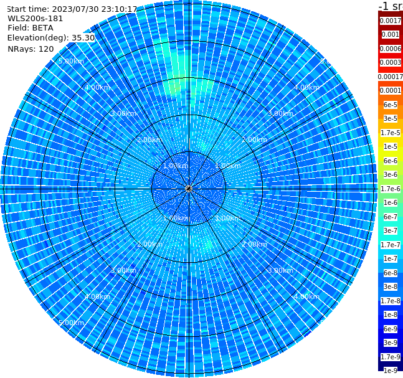Click the southwest 1.00km ring label
Screen dimensions: 403x378
(x=176, y=218)
